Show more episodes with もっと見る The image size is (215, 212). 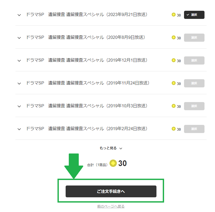(x=111, y=148)
